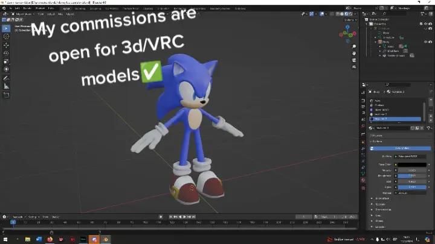Open the viewport Add menu
Image resolution: width=435 pixels, height=244 pixels.
60,14
